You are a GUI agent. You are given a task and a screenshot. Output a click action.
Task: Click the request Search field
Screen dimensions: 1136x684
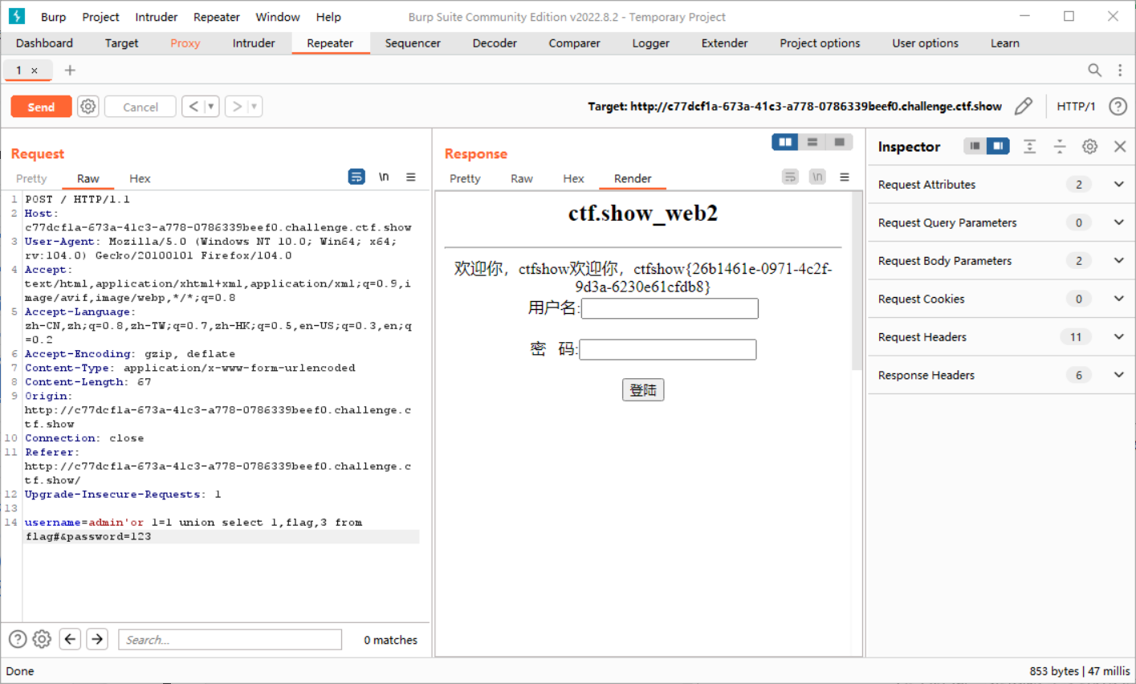(230, 640)
